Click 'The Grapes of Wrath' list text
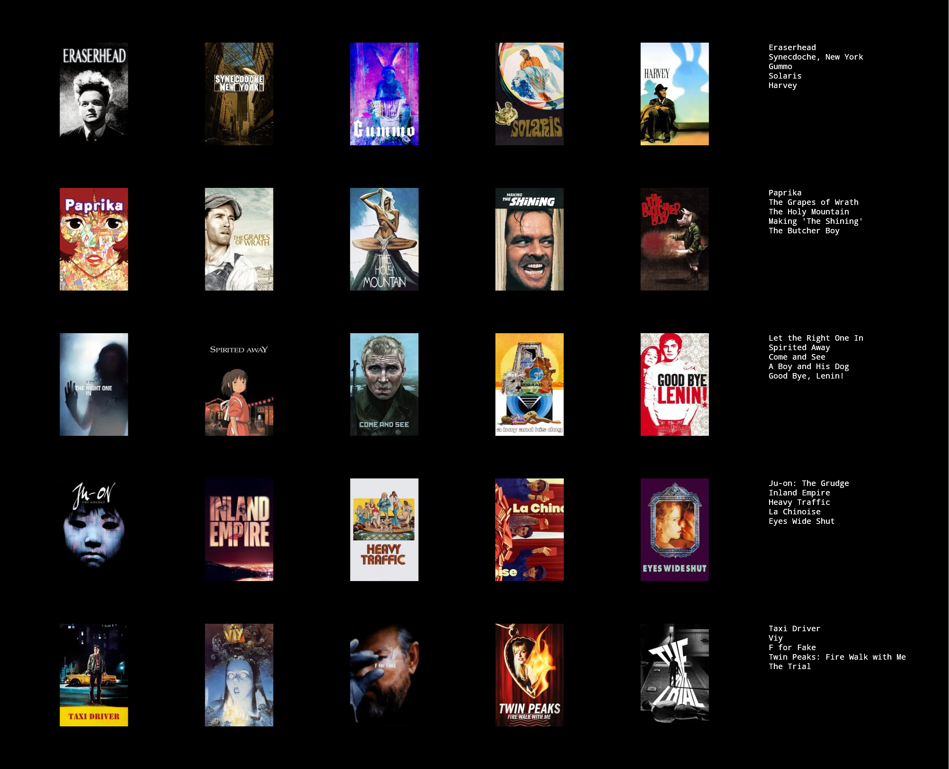Screen dimensions: 949x769 (x=814, y=202)
